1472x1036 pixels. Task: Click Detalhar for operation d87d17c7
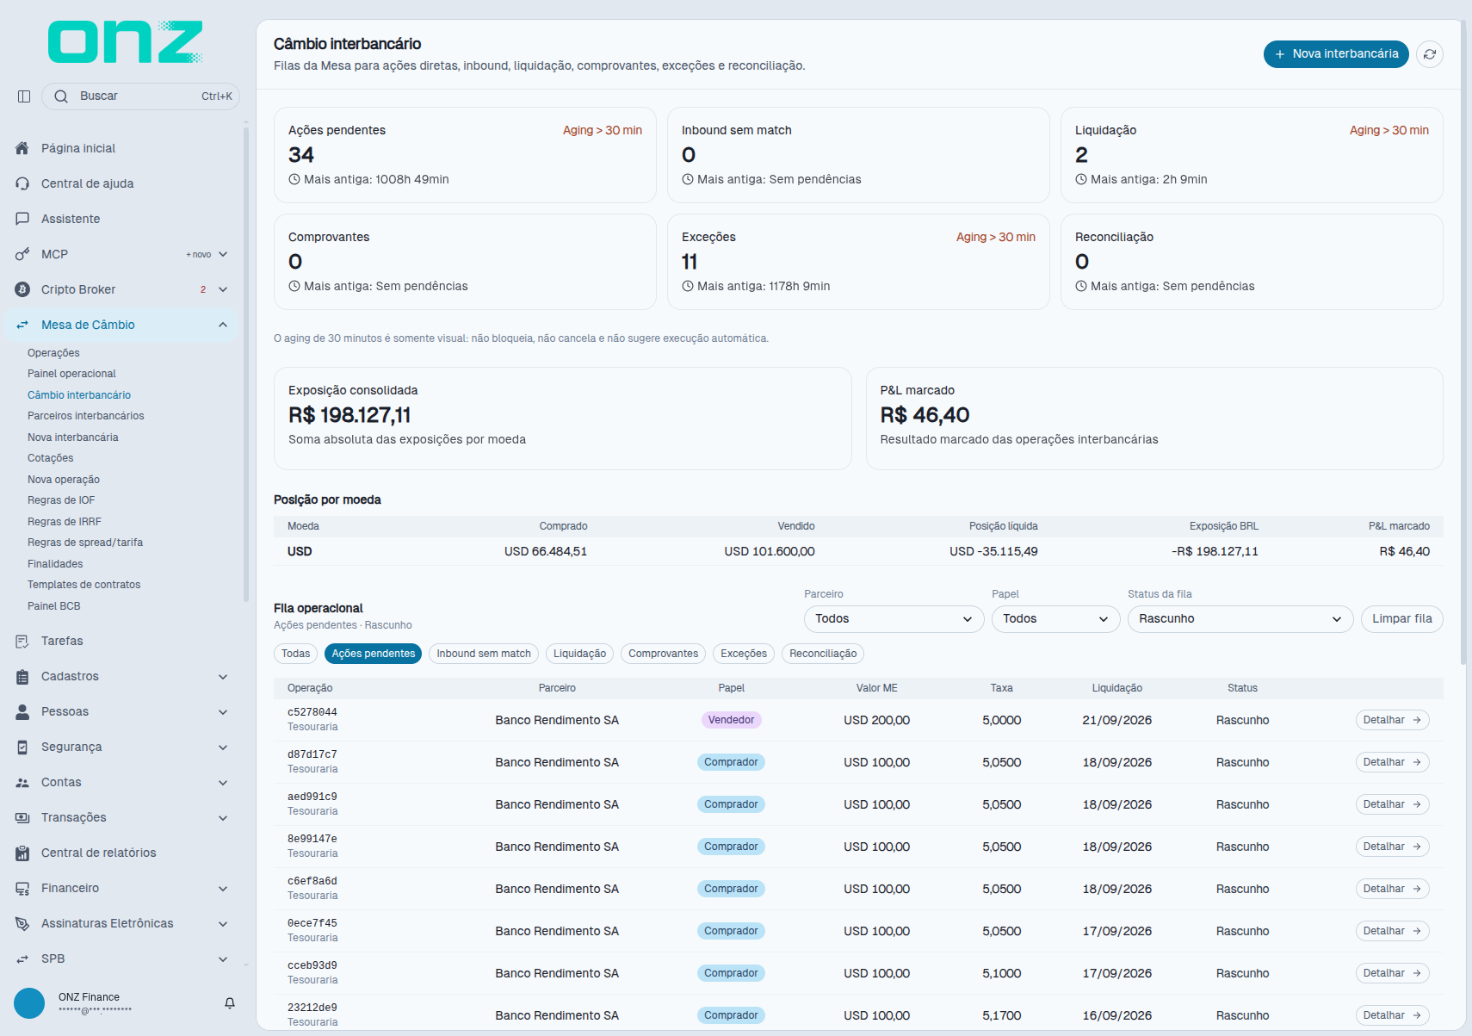pyautogui.click(x=1392, y=762)
